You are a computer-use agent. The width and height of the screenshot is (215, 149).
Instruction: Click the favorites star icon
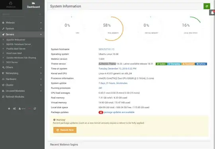(9, 108)
